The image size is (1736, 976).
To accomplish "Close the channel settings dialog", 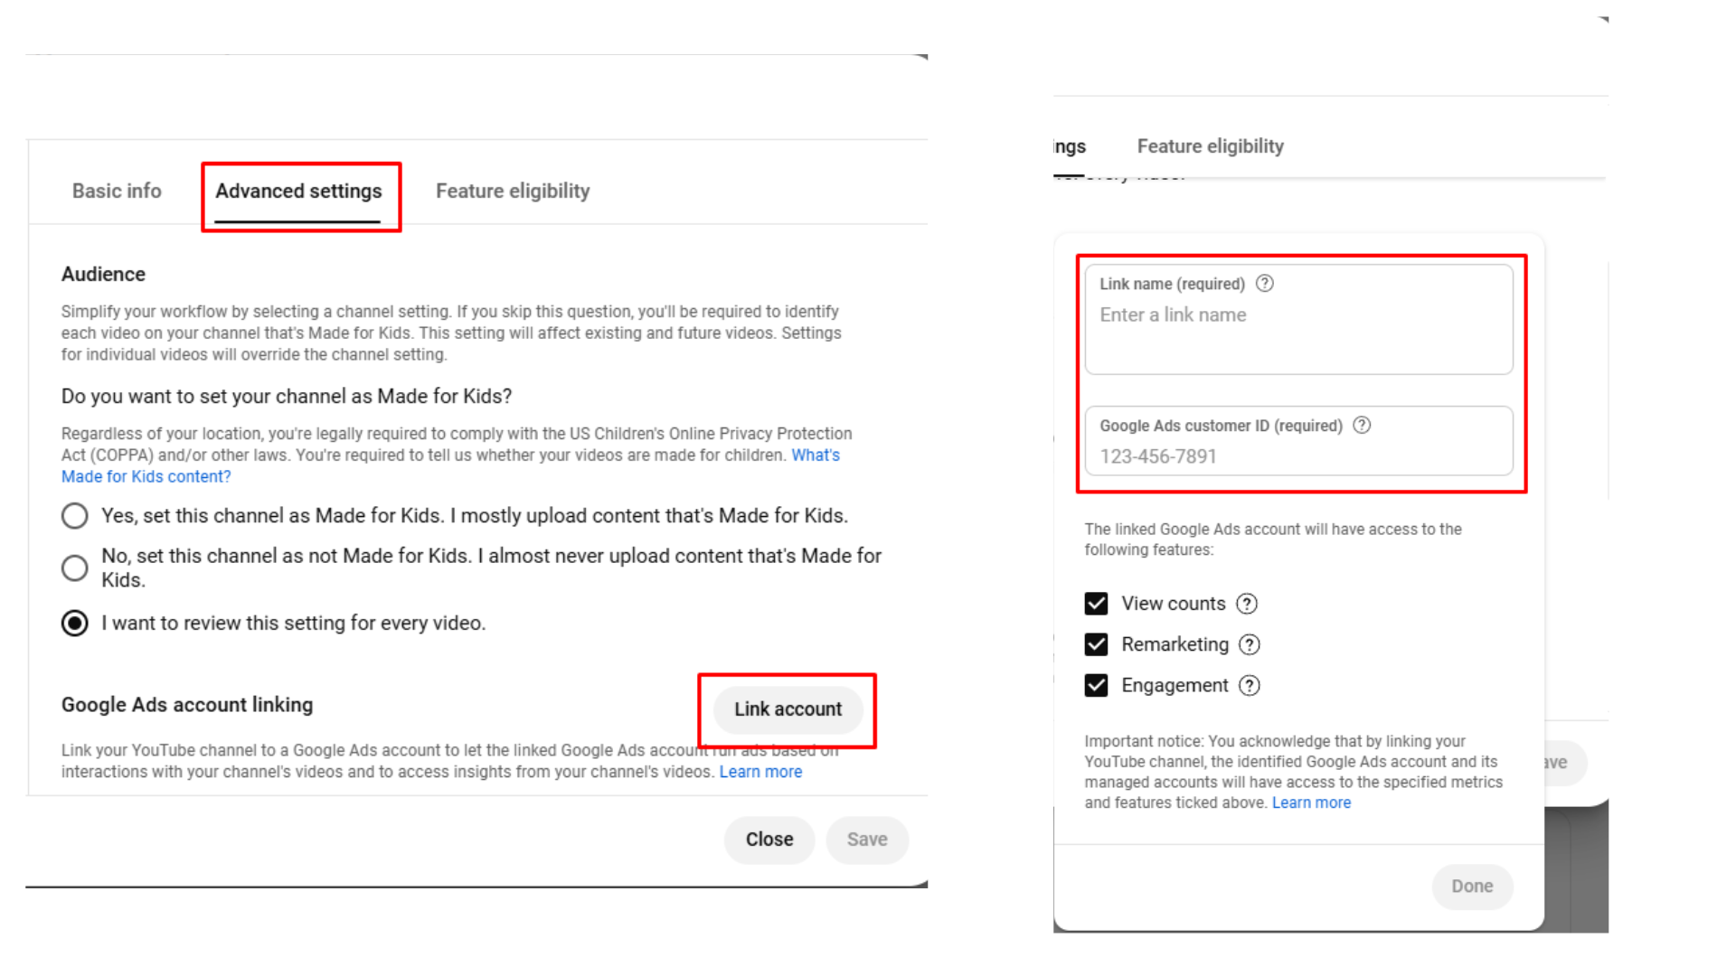I will 768,839.
